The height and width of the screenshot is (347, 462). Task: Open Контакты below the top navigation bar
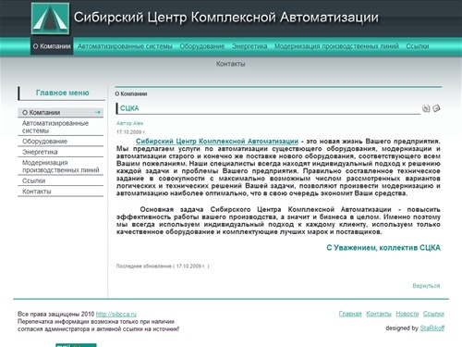[230, 64]
